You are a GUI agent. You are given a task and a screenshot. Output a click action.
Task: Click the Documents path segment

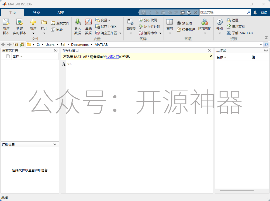(x=80, y=45)
